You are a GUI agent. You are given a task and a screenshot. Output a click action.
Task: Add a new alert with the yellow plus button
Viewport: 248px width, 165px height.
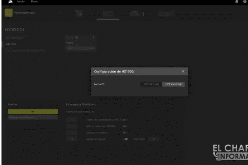tap(33, 111)
